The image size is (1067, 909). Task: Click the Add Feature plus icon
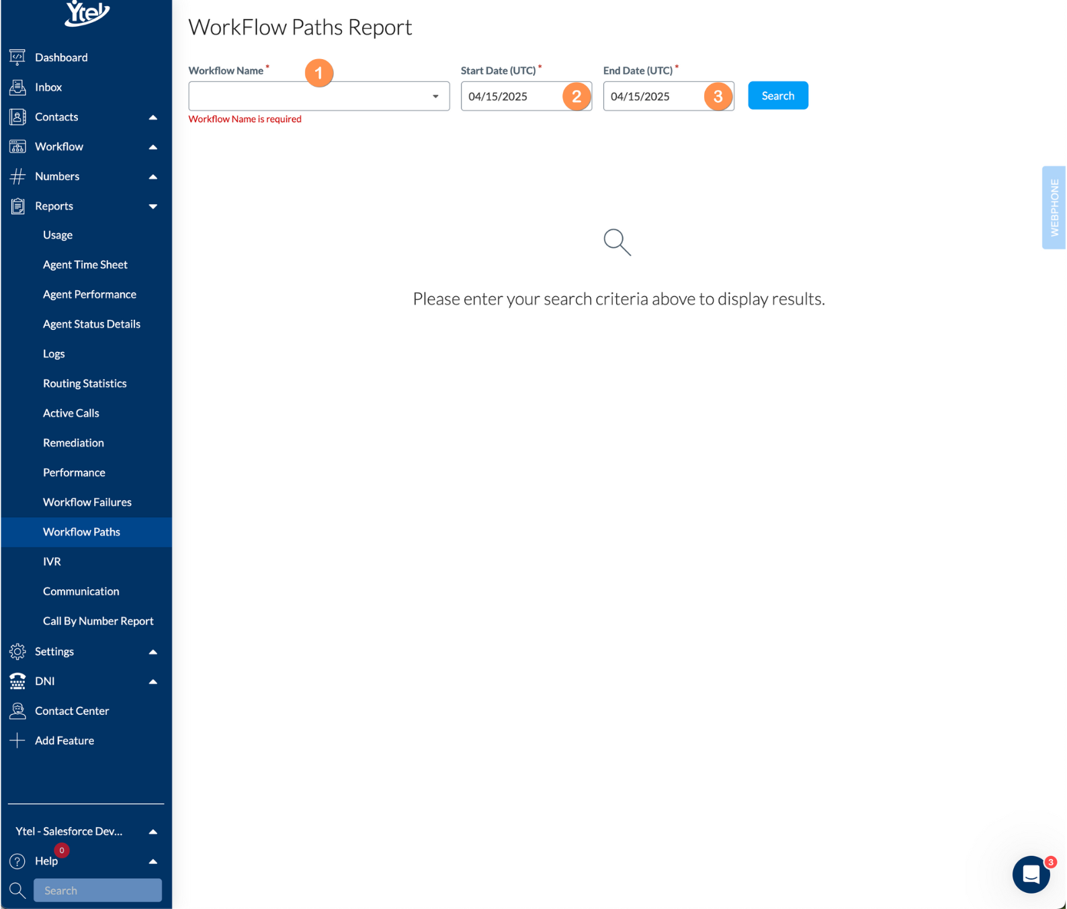(x=17, y=740)
